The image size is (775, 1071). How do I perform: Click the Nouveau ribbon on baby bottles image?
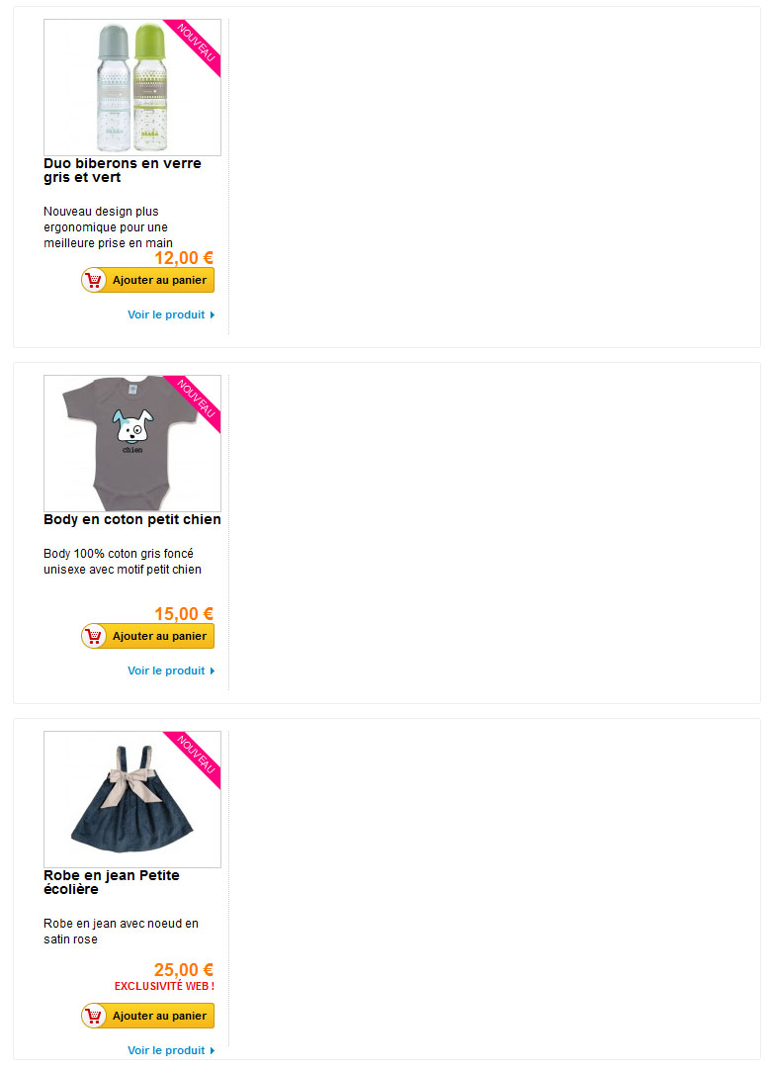(x=197, y=44)
